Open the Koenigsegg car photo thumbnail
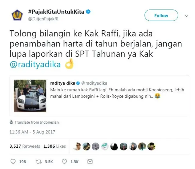The height and width of the screenshot is (169, 195). click(30, 96)
